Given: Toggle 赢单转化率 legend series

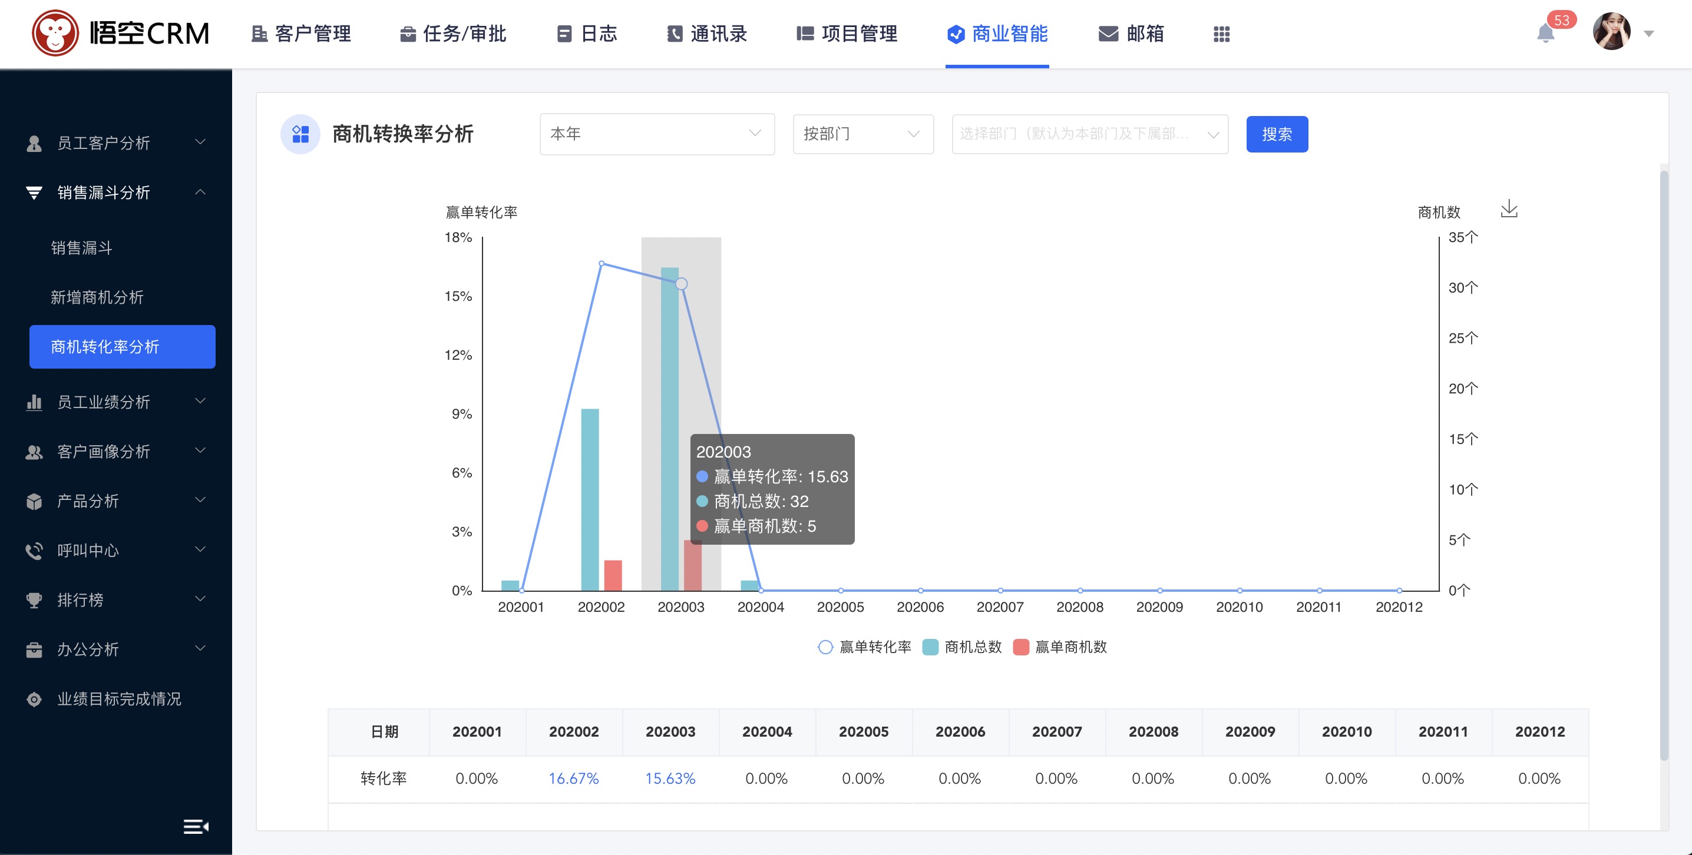Looking at the screenshot, I should coord(864,647).
